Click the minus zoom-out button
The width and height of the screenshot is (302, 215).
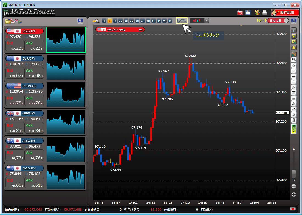point(293,186)
